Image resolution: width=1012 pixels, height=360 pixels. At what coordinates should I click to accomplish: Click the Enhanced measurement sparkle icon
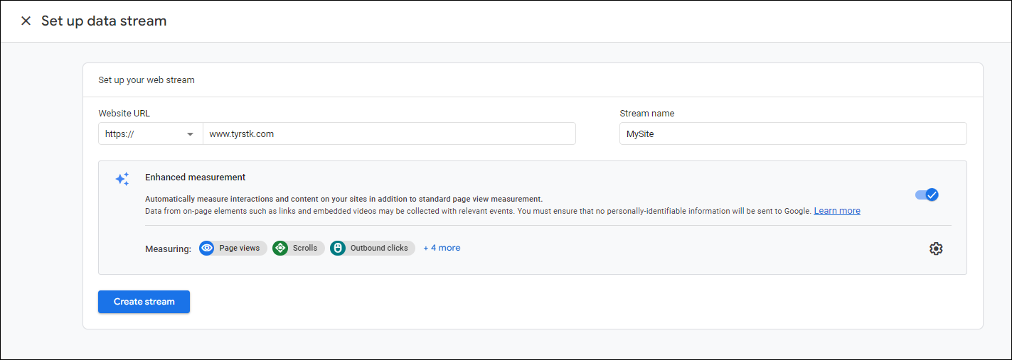coord(122,179)
